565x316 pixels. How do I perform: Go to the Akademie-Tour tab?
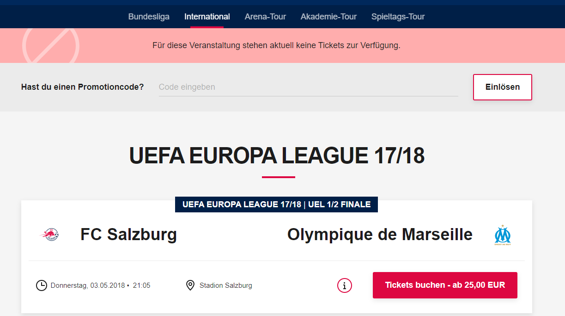coord(328,17)
